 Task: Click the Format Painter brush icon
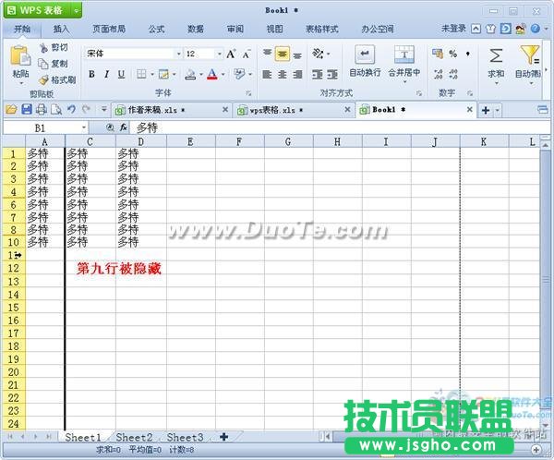tap(43, 80)
